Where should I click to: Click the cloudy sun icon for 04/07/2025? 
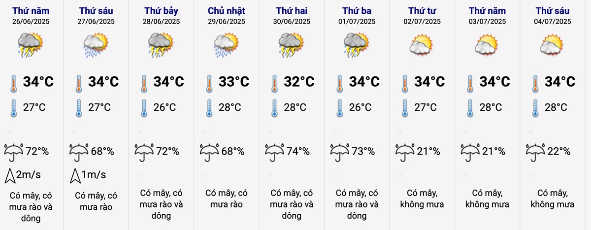553,45
